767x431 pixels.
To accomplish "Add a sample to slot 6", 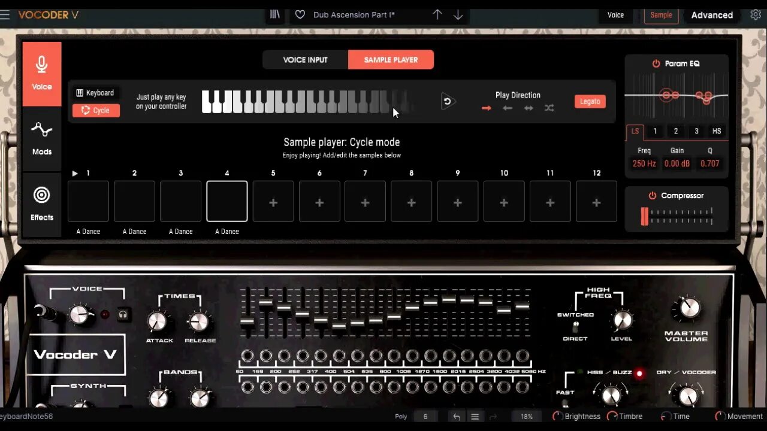I will 319,202.
